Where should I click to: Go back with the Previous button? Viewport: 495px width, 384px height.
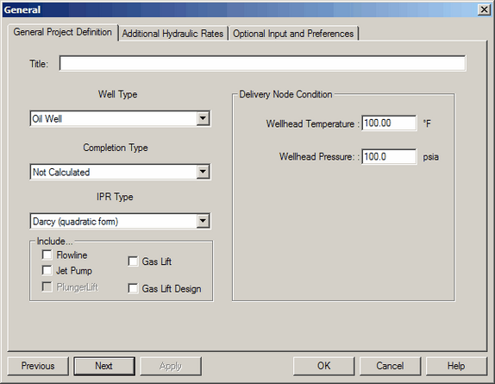pos(38,366)
